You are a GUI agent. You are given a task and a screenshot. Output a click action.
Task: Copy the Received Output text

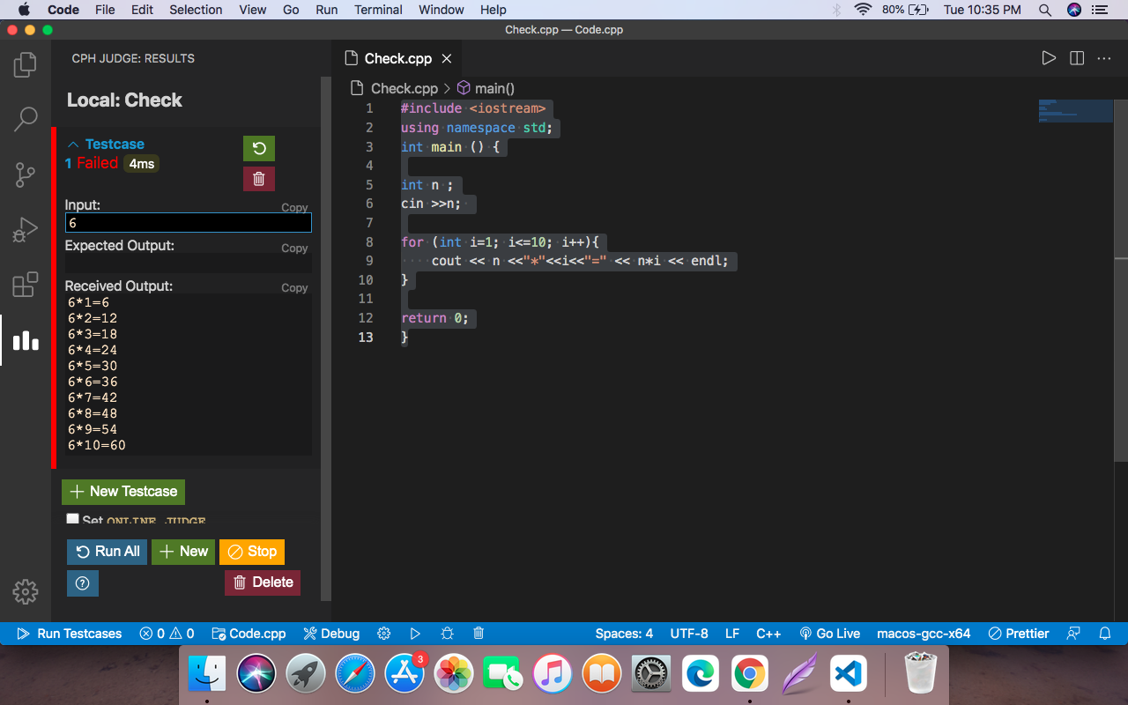point(294,287)
